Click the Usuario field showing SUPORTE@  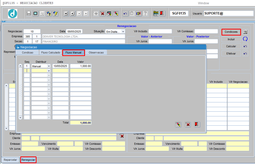(228, 13)
